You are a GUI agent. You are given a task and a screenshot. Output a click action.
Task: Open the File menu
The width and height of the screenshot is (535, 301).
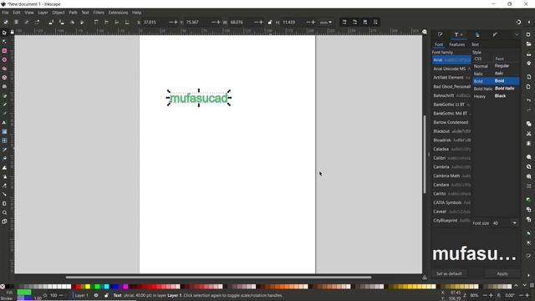click(6, 13)
